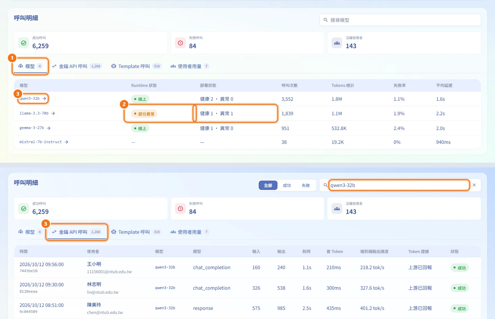Screen dimensions: 495x319
Task: Click the 上游已回報 cell in 陳美玲's row
Action: pos(420,308)
